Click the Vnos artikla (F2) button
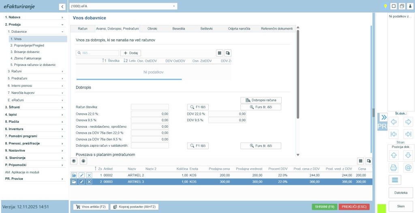415x213 pixels. tap(91, 207)
